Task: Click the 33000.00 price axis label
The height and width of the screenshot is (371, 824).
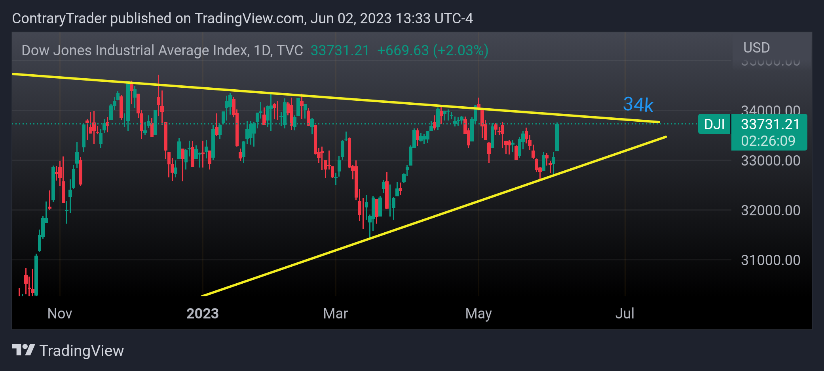Action: point(770,161)
